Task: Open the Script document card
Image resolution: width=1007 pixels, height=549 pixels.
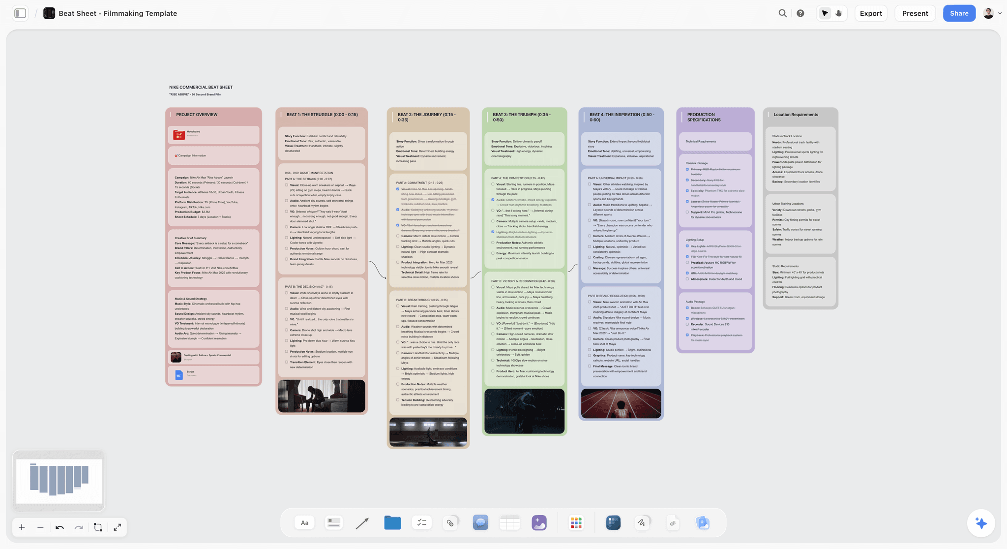Action: [x=213, y=375]
